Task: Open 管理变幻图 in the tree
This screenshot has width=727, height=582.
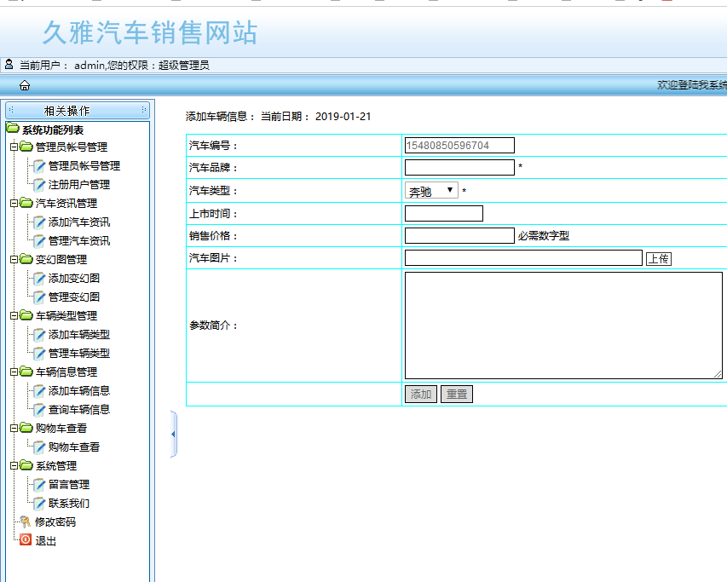Action: 73,297
